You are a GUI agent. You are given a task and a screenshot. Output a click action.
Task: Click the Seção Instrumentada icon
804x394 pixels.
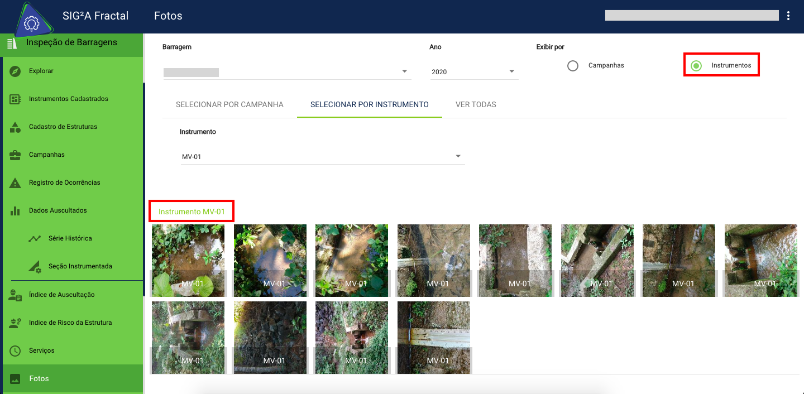pos(35,266)
